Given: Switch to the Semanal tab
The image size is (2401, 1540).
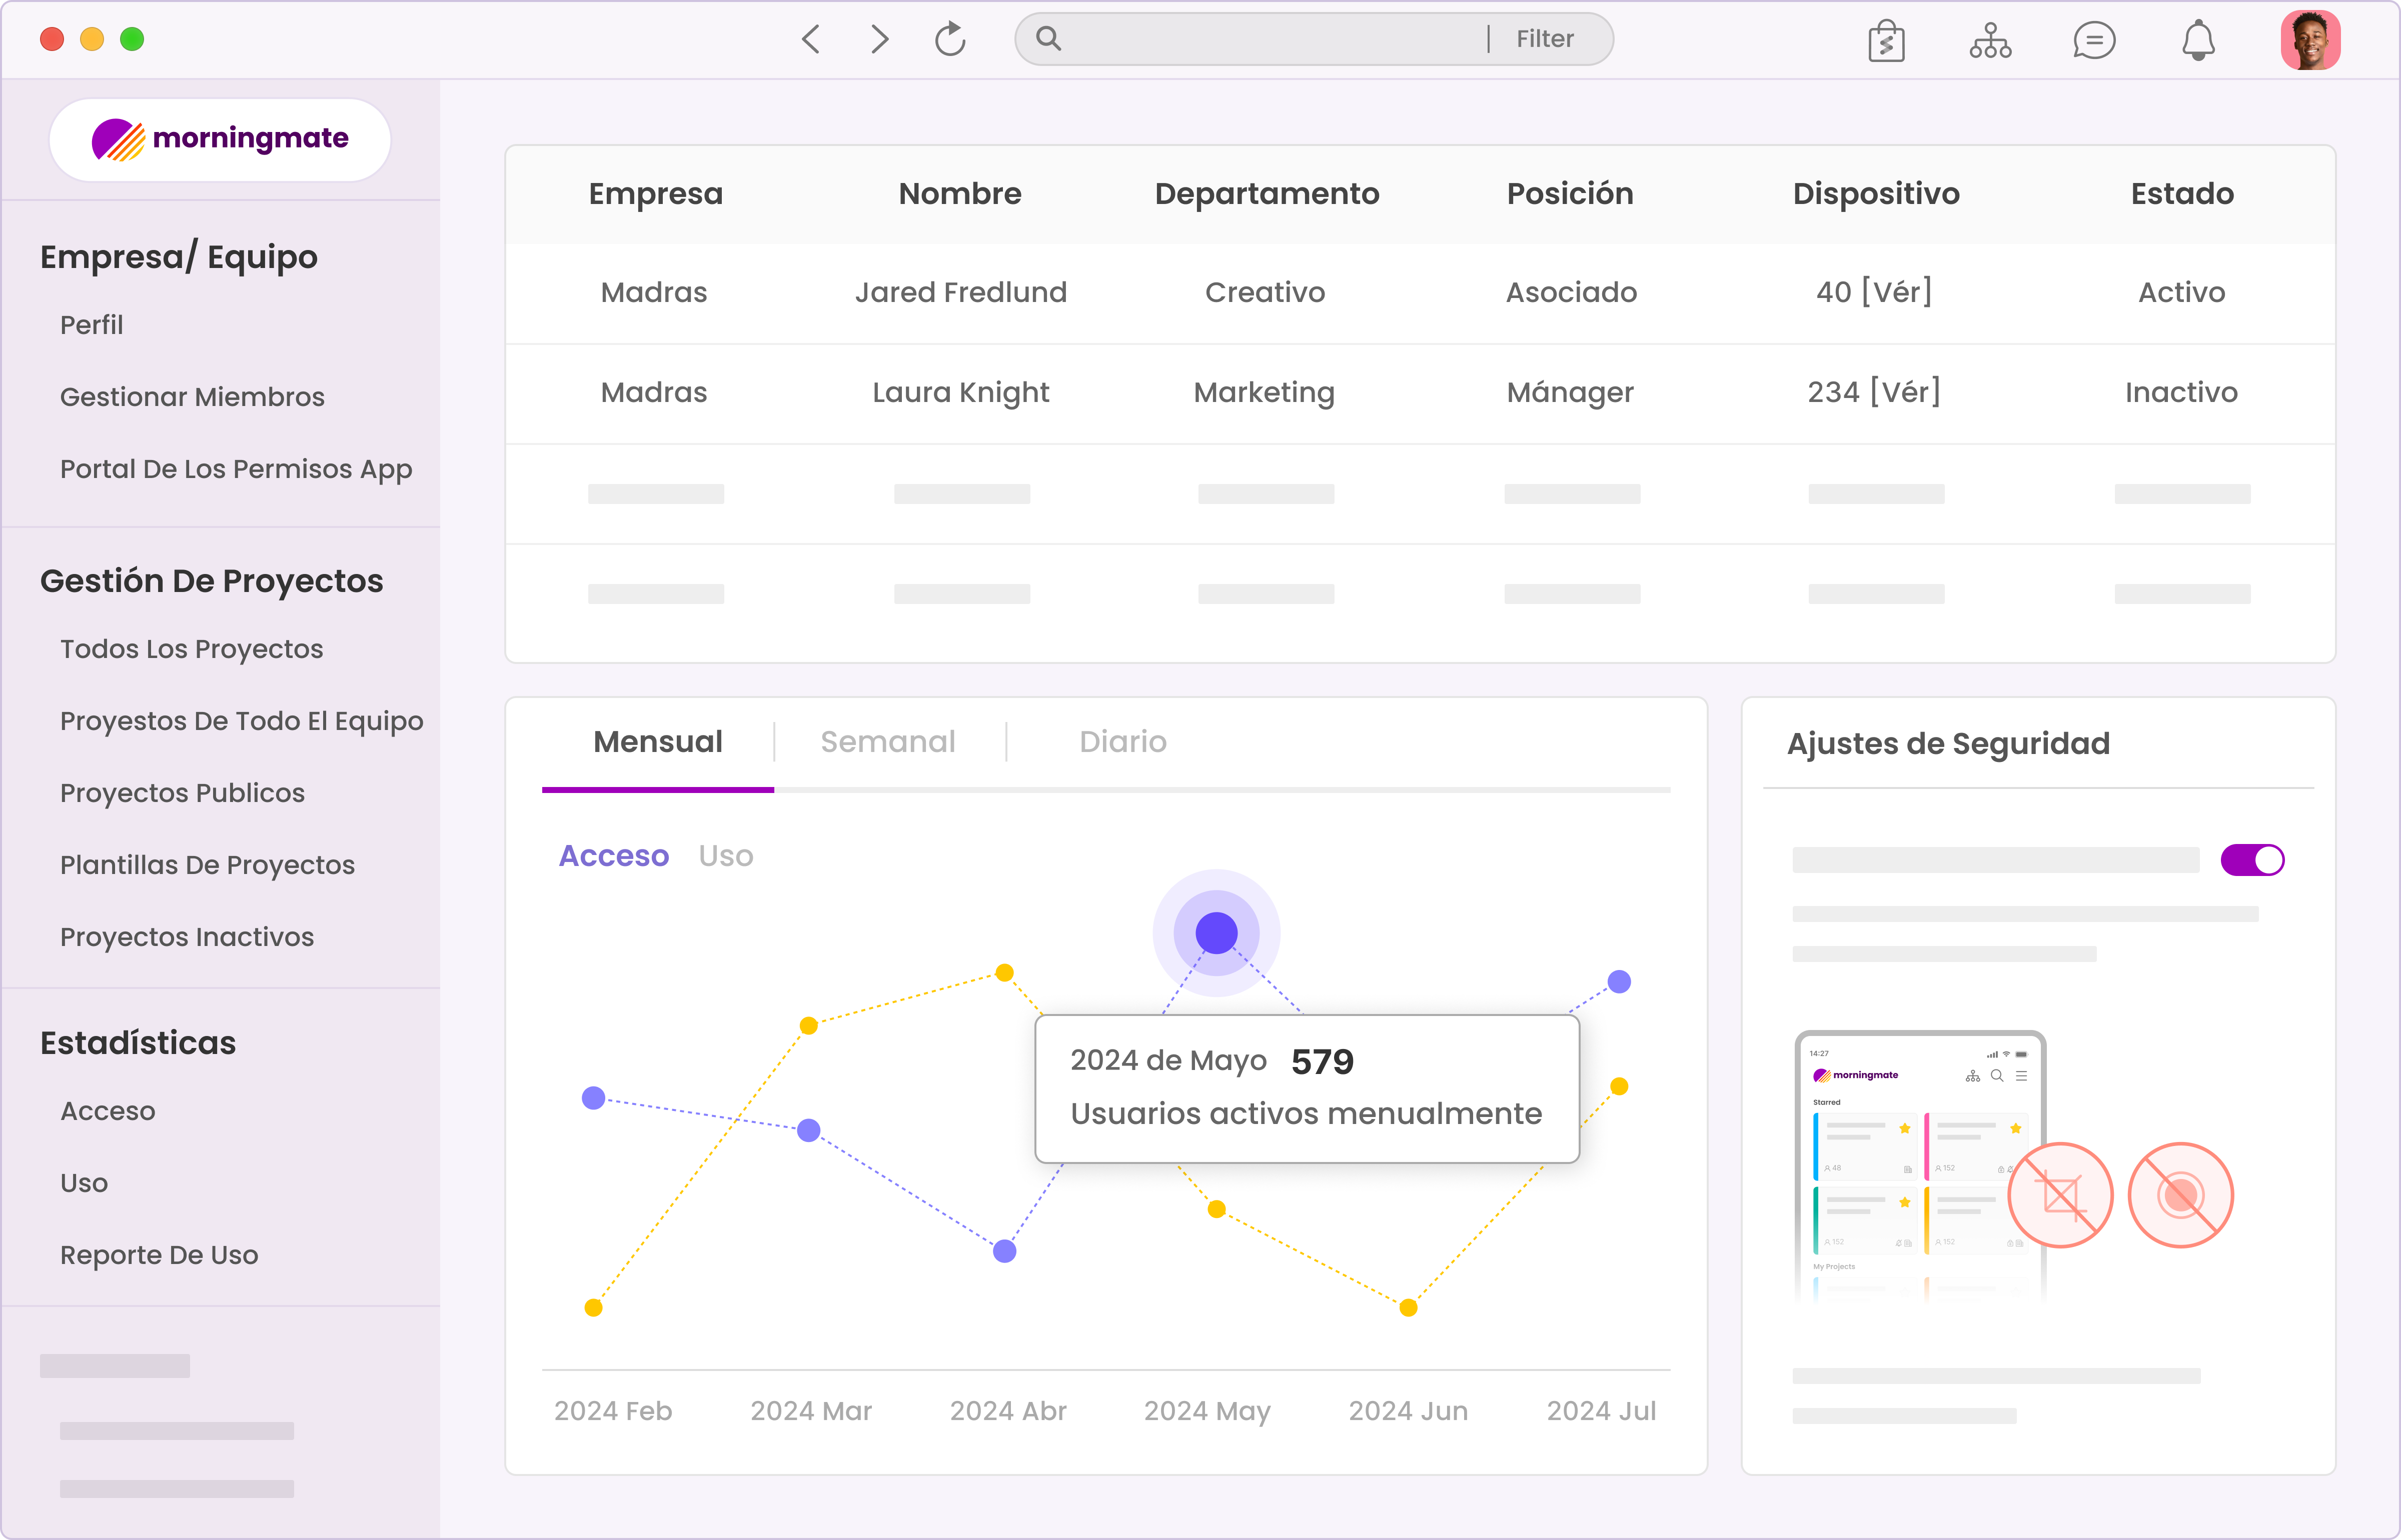Looking at the screenshot, I should (887, 742).
